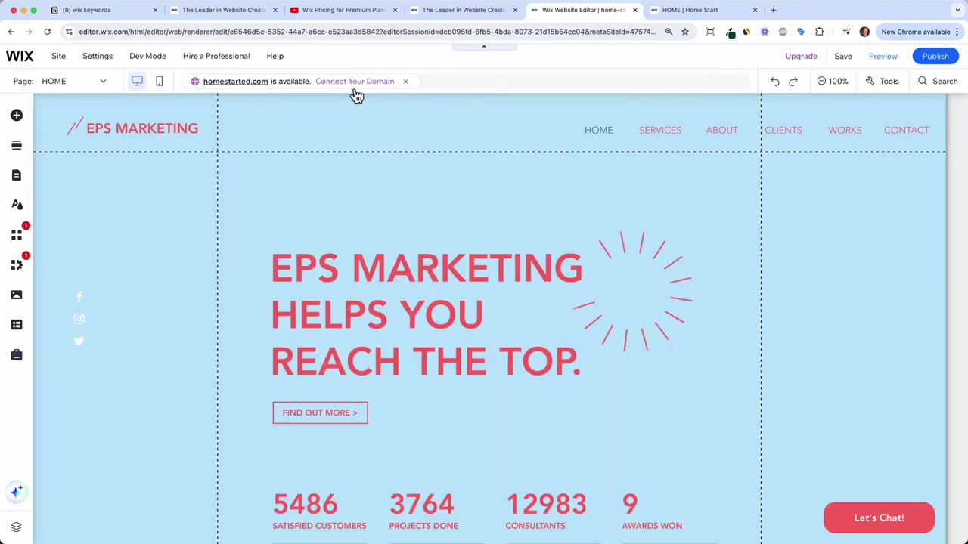
Task: Open the Tools panel
Action: [x=882, y=81]
